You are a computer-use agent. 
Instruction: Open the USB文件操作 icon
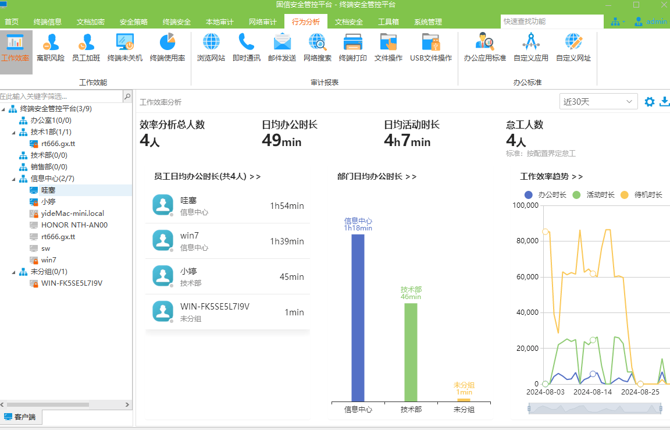pyautogui.click(x=431, y=48)
